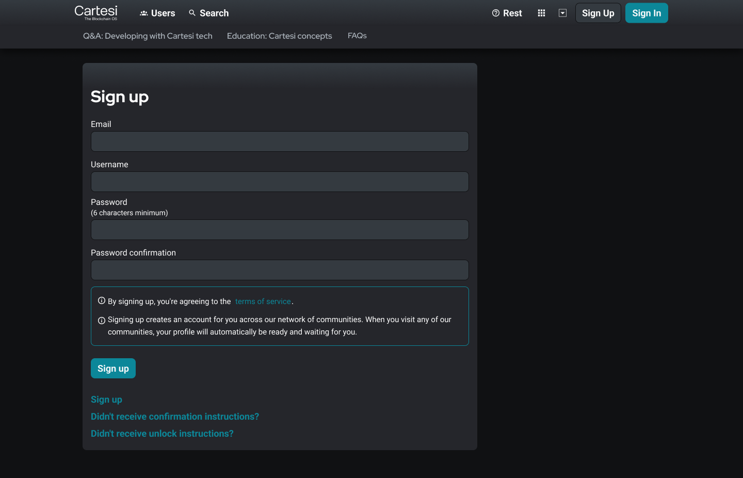This screenshot has height=478, width=743.
Task: Open the terms of service link
Action: tap(263, 301)
